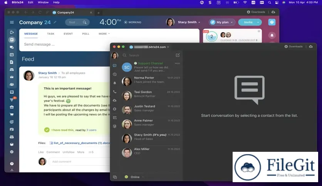Open Spotlight search in macOS menu bar
322x186 pixels.
point(270,2)
